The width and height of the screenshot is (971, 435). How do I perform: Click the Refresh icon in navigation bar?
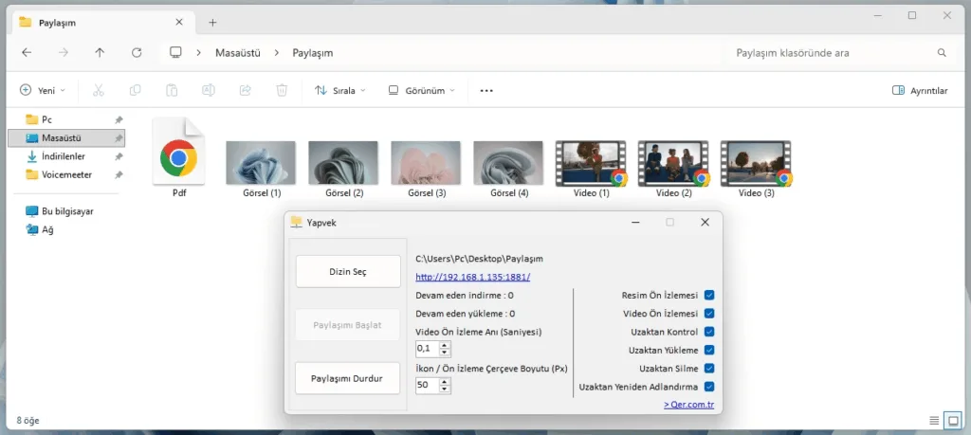(137, 53)
